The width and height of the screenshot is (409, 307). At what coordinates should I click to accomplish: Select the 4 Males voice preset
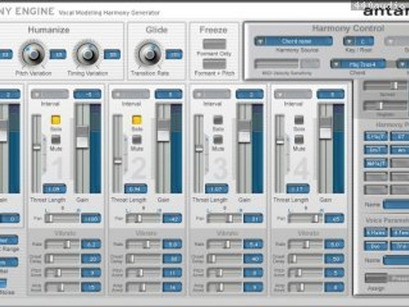(x=376, y=232)
